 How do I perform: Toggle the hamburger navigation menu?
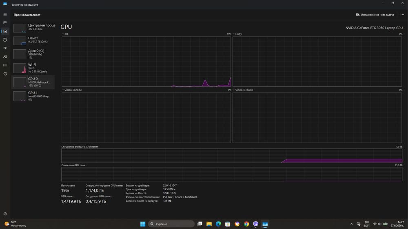[5, 14]
